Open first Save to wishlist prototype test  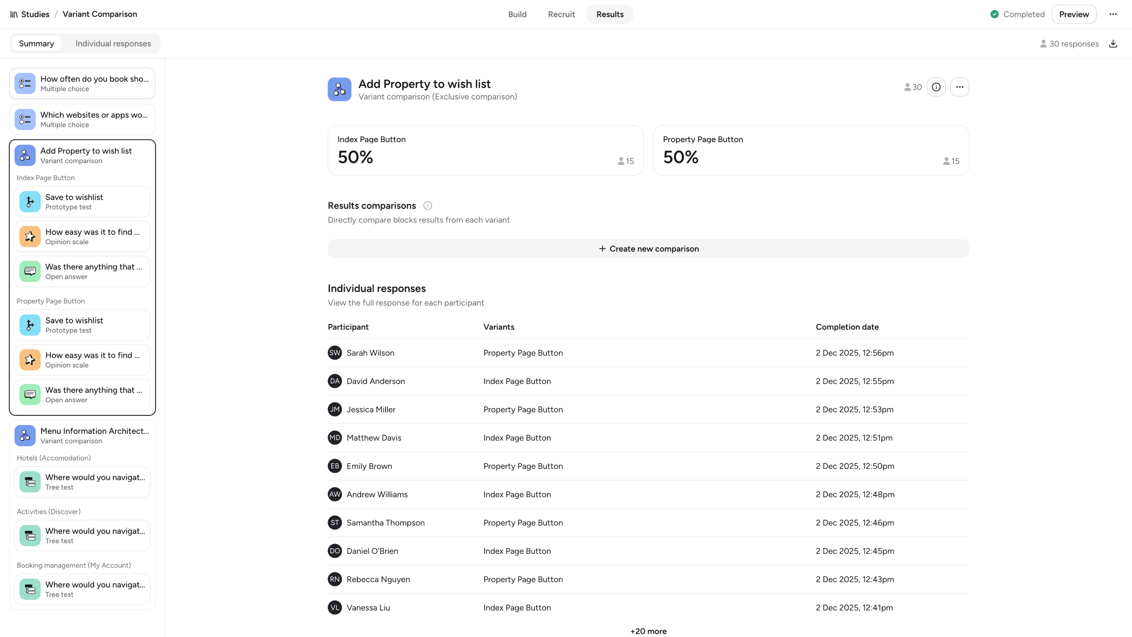point(82,202)
